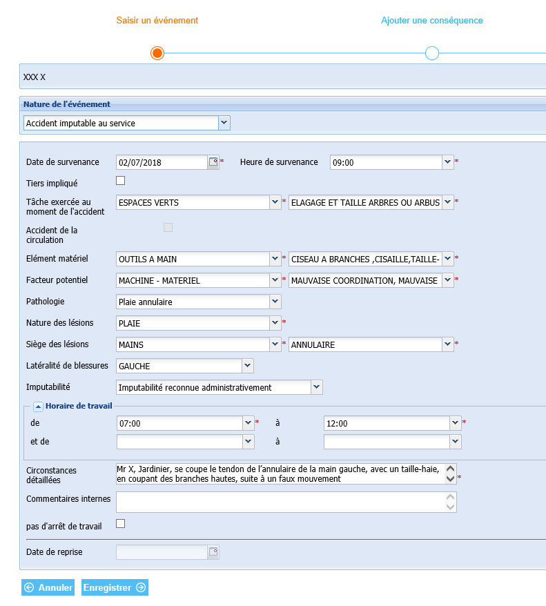Click the Ajouter une conséquence step circle
The width and height of the screenshot is (546, 606).
click(x=432, y=53)
